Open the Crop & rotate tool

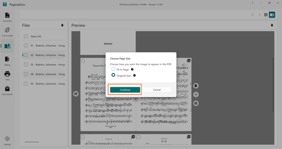click(7, 31)
